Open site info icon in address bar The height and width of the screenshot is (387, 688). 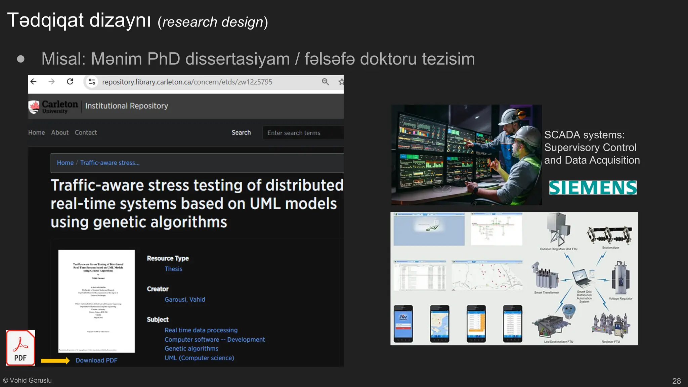click(92, 82)
